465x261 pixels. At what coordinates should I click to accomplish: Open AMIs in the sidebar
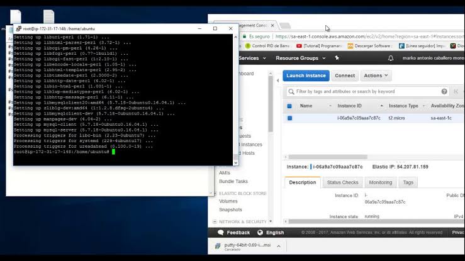click(x=225, y=173)
